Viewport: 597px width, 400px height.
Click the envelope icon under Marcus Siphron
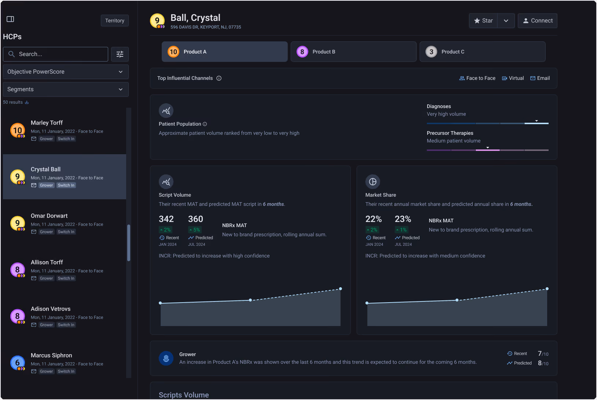click(34, 371)
